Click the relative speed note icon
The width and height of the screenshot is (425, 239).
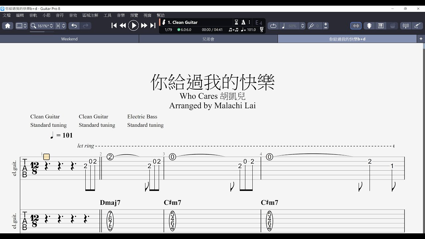283,26
